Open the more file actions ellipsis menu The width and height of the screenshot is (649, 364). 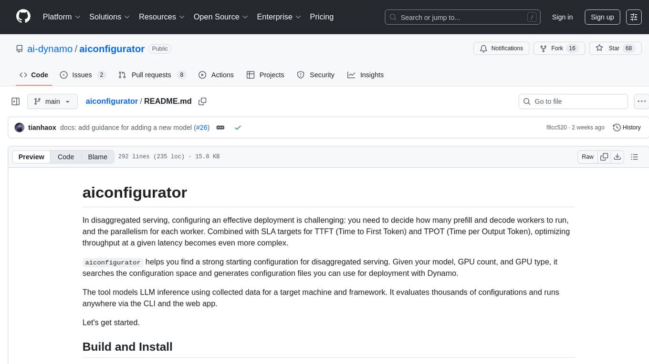(x=641, y=101)
